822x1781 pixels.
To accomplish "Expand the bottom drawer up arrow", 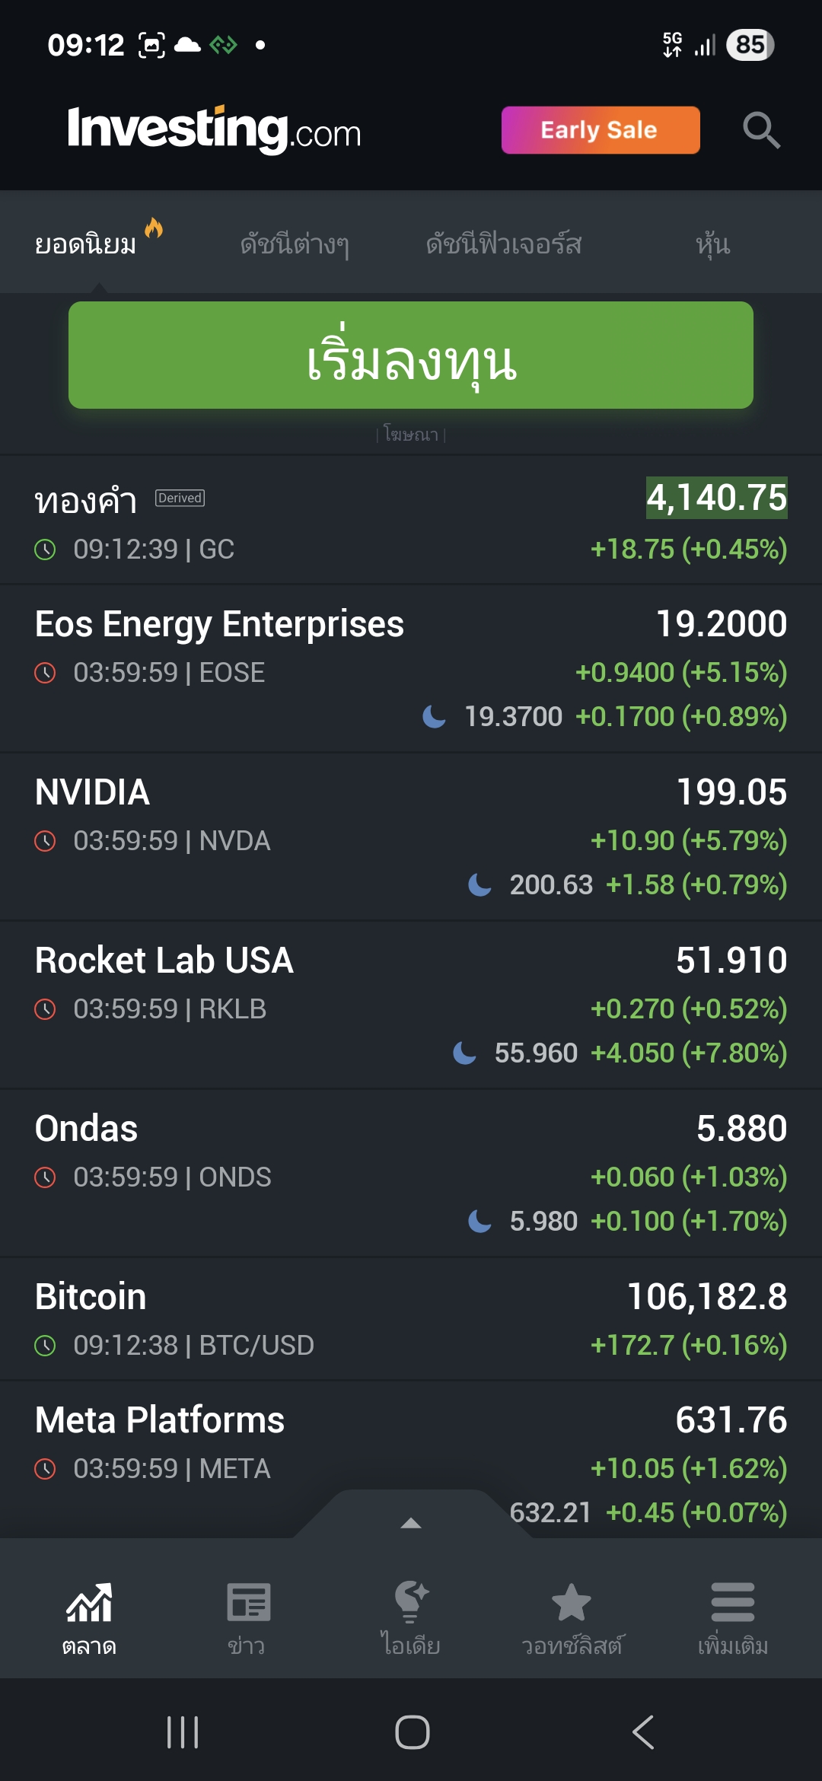I will pyautogui.click(x=411, y=1523).
